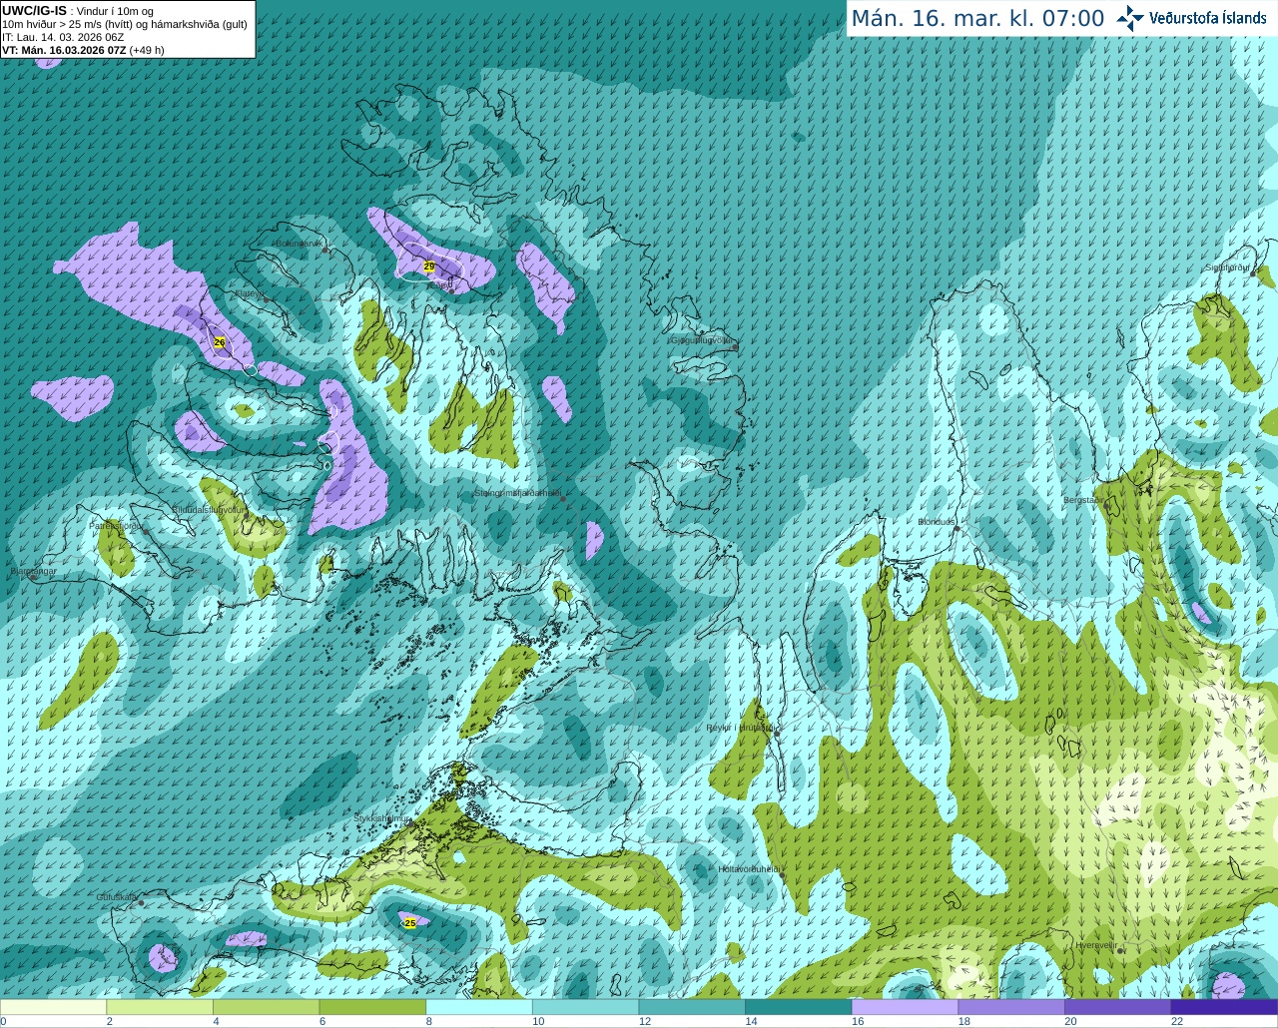This screenshot has width=1278, height=1028.
Task: Select the 14–16 m/s dark teal legend swatch
Action: (x=799, y=1007)
